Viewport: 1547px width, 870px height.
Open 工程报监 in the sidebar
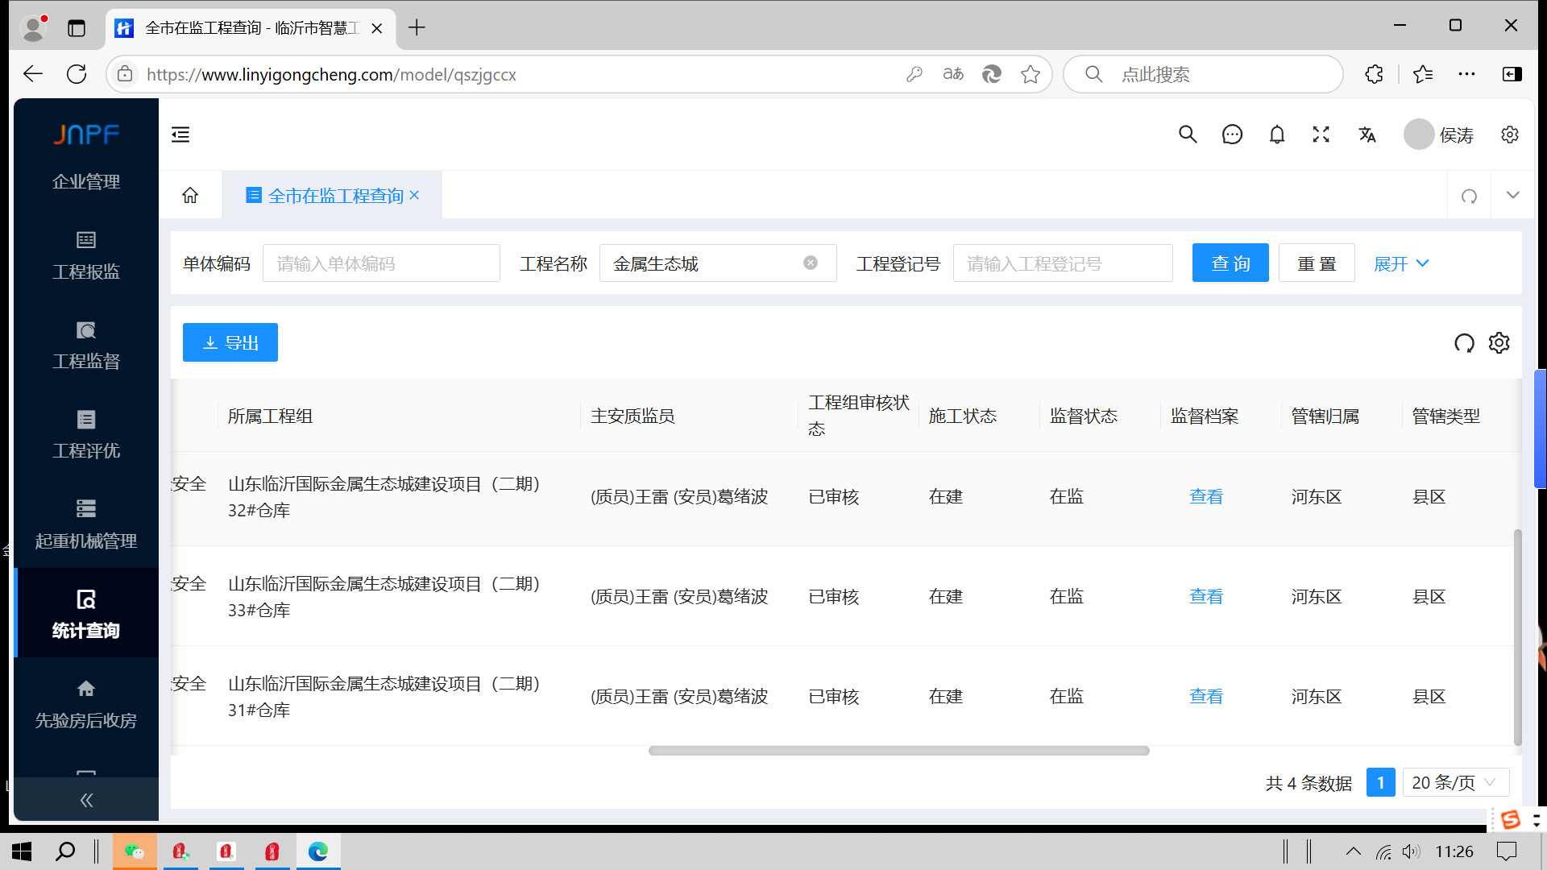coord(86,255)
